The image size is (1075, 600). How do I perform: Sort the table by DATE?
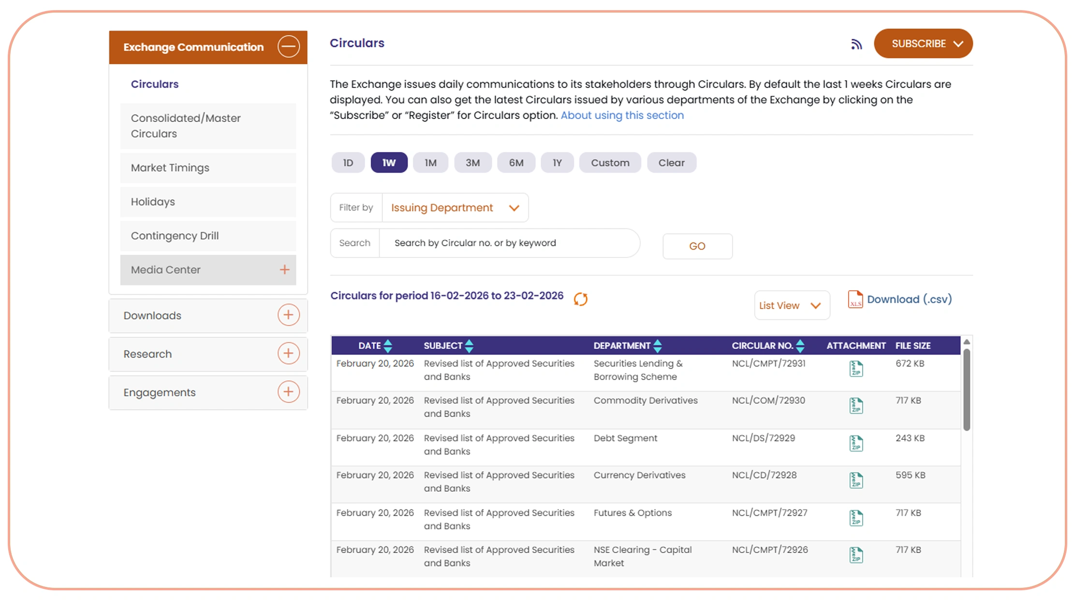tap(388, 345)
